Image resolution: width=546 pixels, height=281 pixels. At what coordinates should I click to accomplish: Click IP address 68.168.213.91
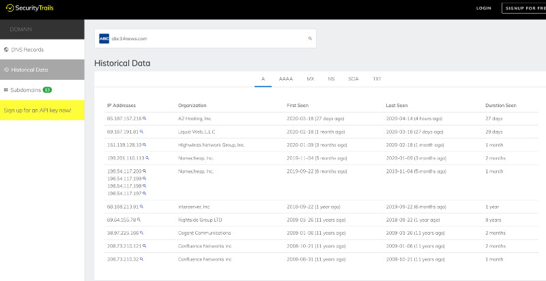pyautogui.click(x=123, y=207)
